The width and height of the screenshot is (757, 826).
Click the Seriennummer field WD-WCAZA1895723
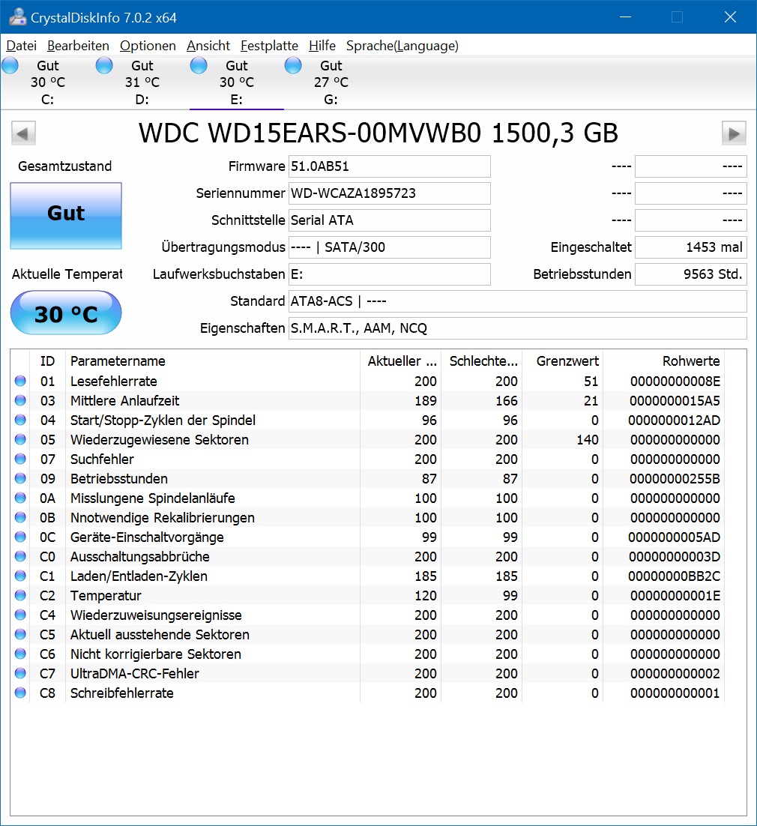[389, 193]
